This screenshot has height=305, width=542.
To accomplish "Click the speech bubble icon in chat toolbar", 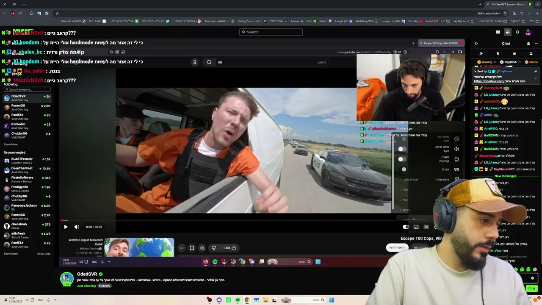I will click(x=514, y=54).
